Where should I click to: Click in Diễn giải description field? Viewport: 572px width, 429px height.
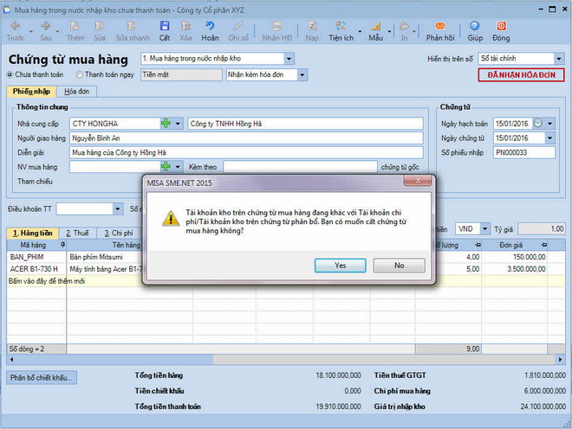(x=246, y=152)
